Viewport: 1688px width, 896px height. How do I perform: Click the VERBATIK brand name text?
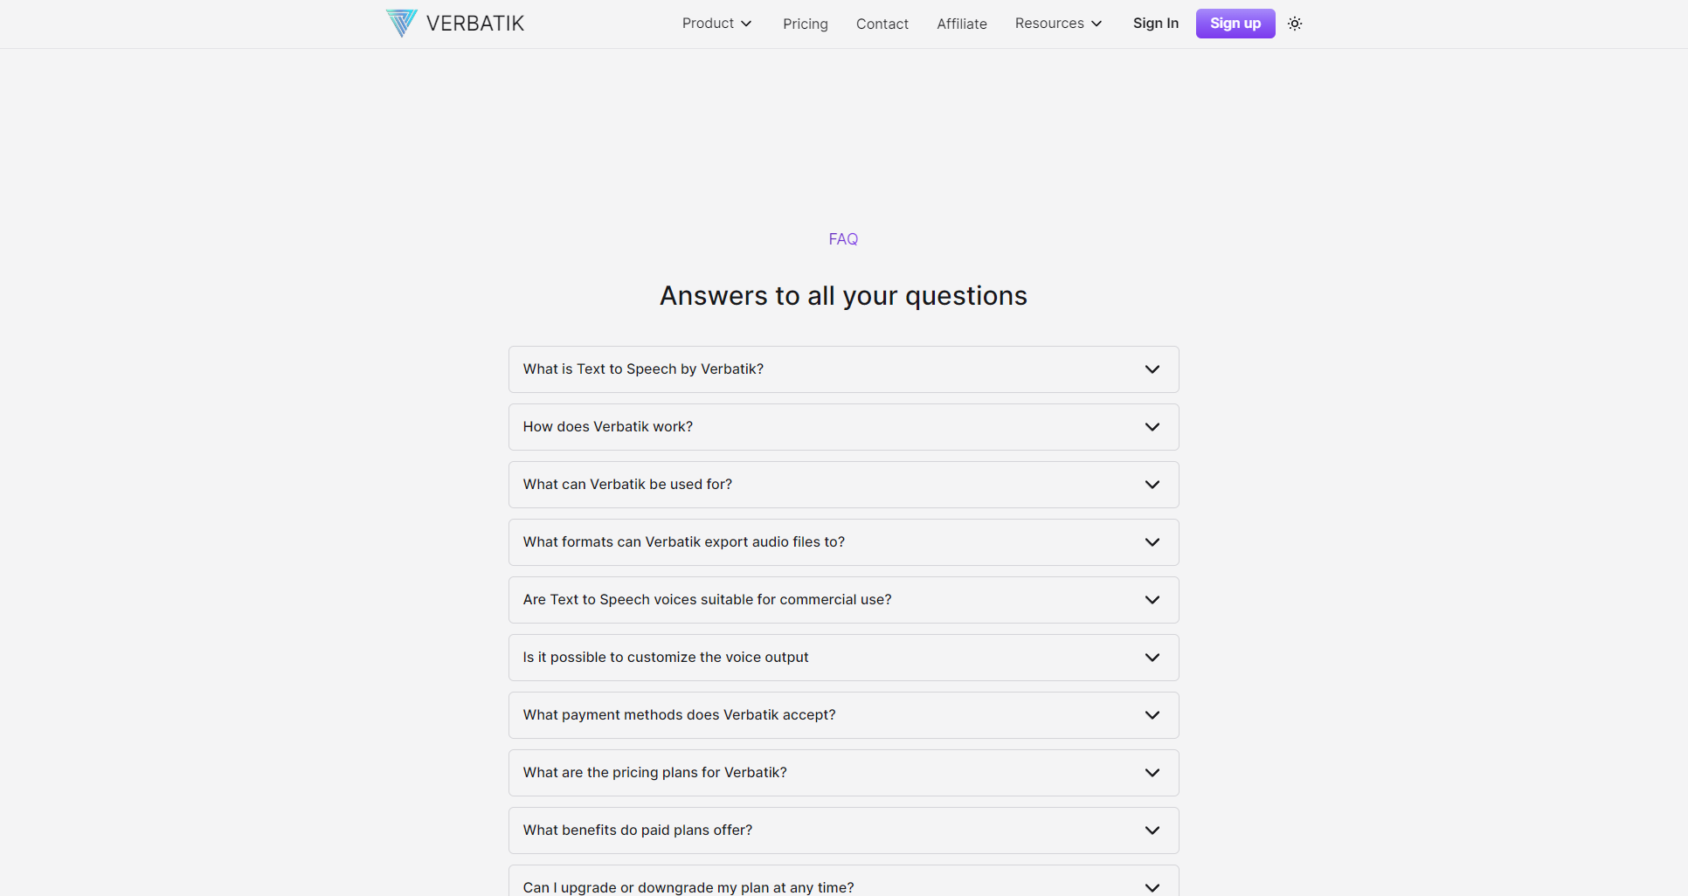point(475,24)
